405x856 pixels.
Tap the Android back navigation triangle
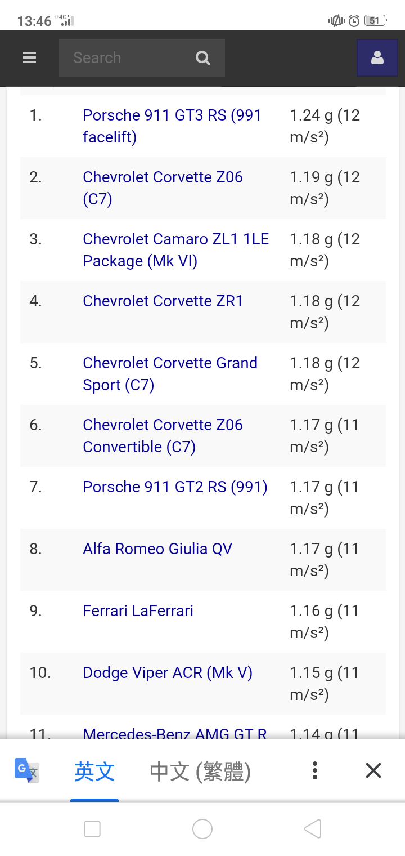pyautogui.click(x=313, y=829)
